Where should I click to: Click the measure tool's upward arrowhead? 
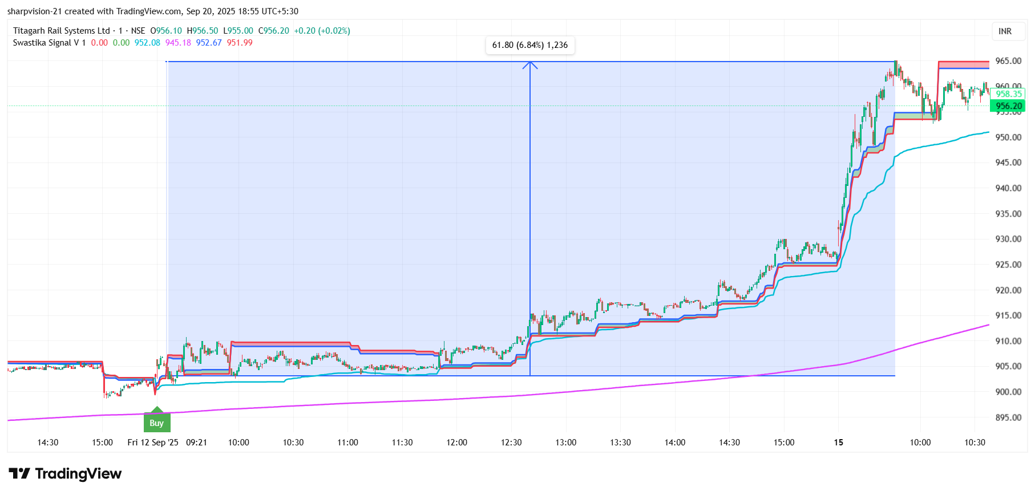(530, 65)
